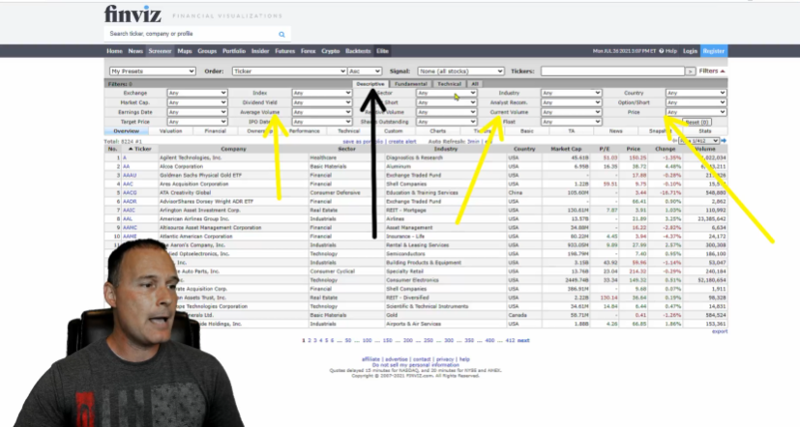Click the next pagination link
Screen dimensions: 800x427
[523, 340]
